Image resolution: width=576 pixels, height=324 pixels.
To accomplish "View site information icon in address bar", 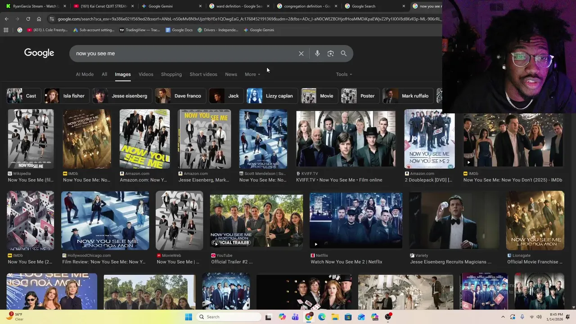I will click(x=52, y=19).
